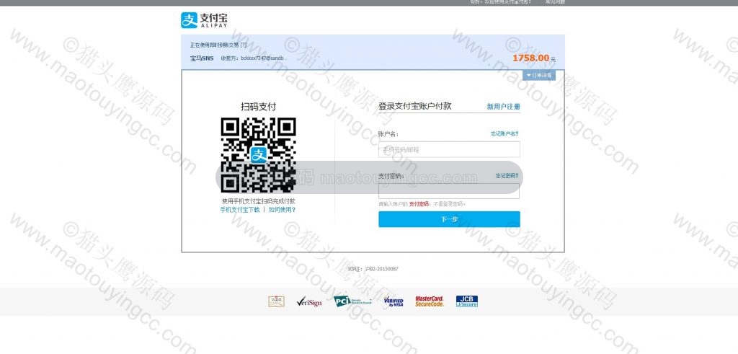Click the 扫码支付 heading
Viewport: 738px width, 354px height.
click(259, 107)
